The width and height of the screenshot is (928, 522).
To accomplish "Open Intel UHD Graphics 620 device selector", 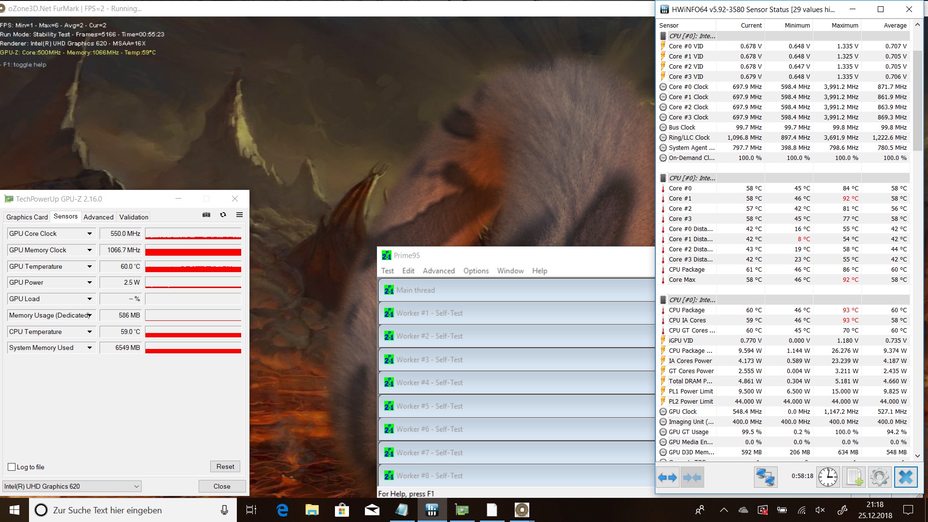I will tap(72, 486).
